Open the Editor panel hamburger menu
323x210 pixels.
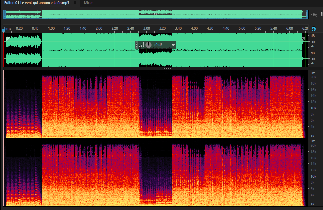pos(75,3)
